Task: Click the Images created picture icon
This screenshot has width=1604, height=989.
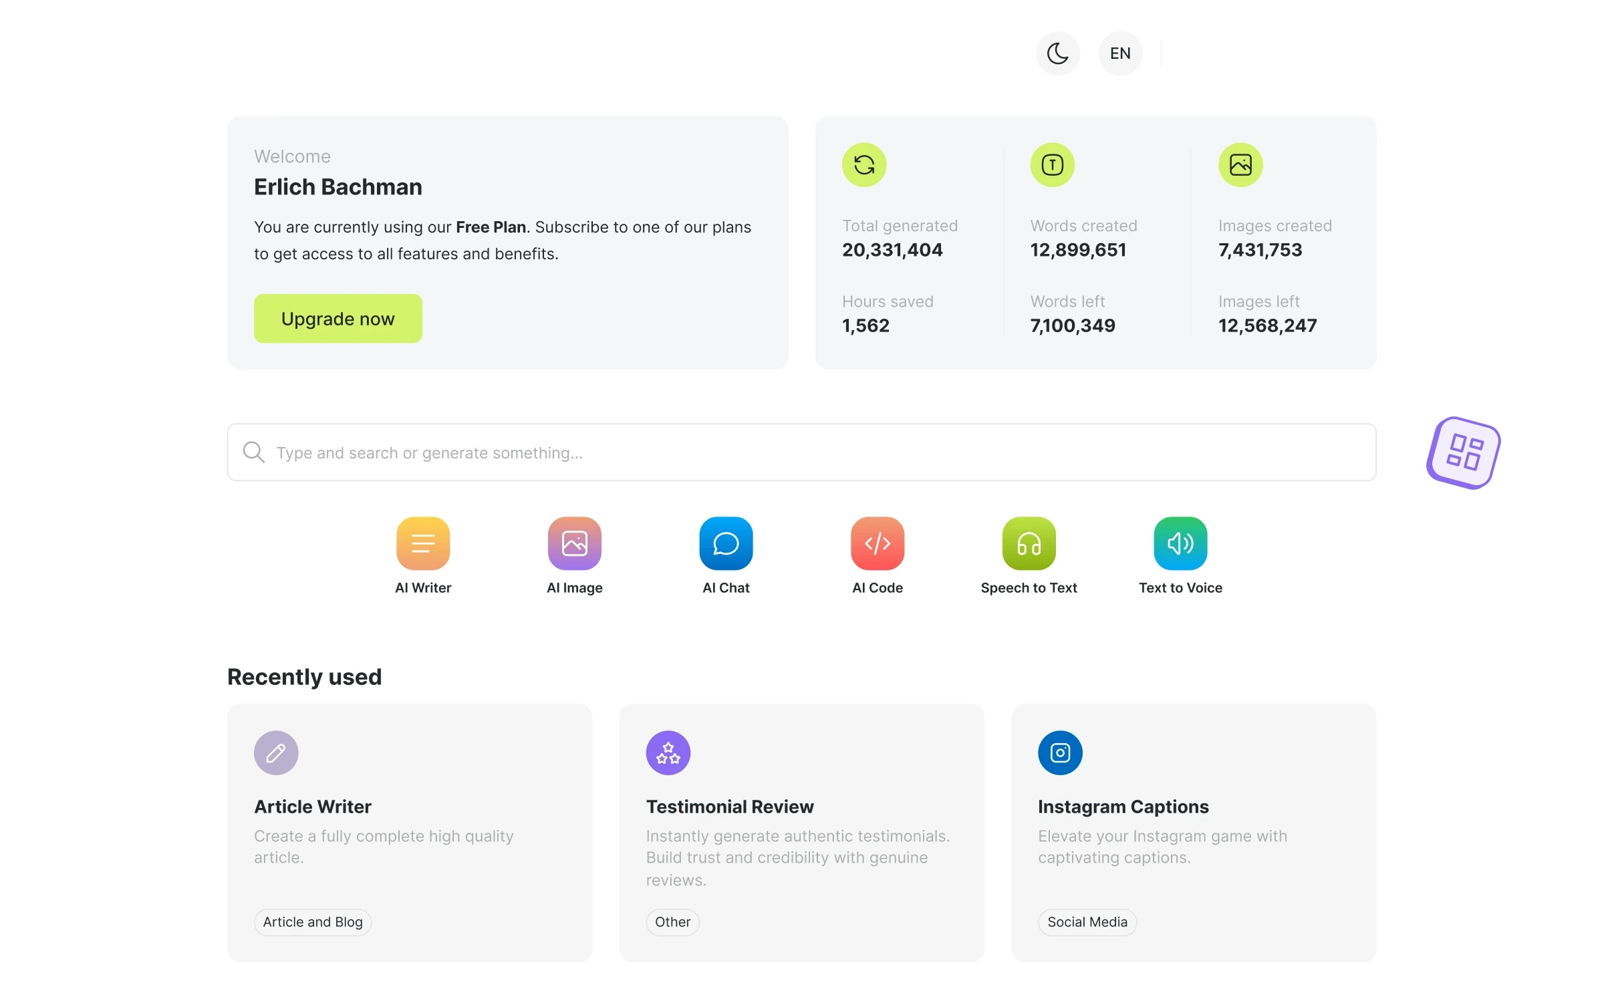Action: (1240, 164)
